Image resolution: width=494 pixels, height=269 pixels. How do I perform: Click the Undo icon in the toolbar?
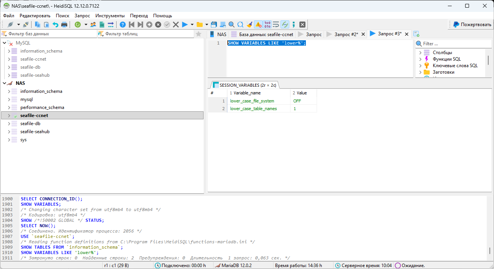coord(56,24)
